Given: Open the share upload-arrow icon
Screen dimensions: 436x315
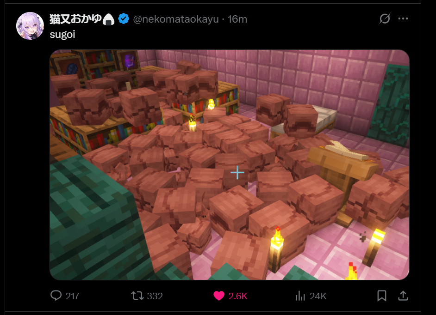Looking at the screenshot, I should tap(403, 296).
